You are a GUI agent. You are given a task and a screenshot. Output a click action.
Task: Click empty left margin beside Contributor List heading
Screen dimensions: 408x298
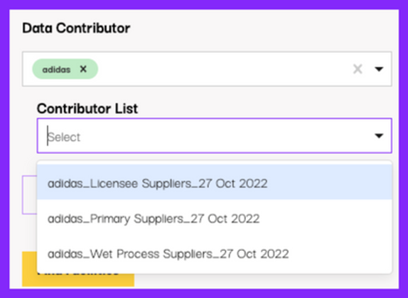click(x=28, y=109)
